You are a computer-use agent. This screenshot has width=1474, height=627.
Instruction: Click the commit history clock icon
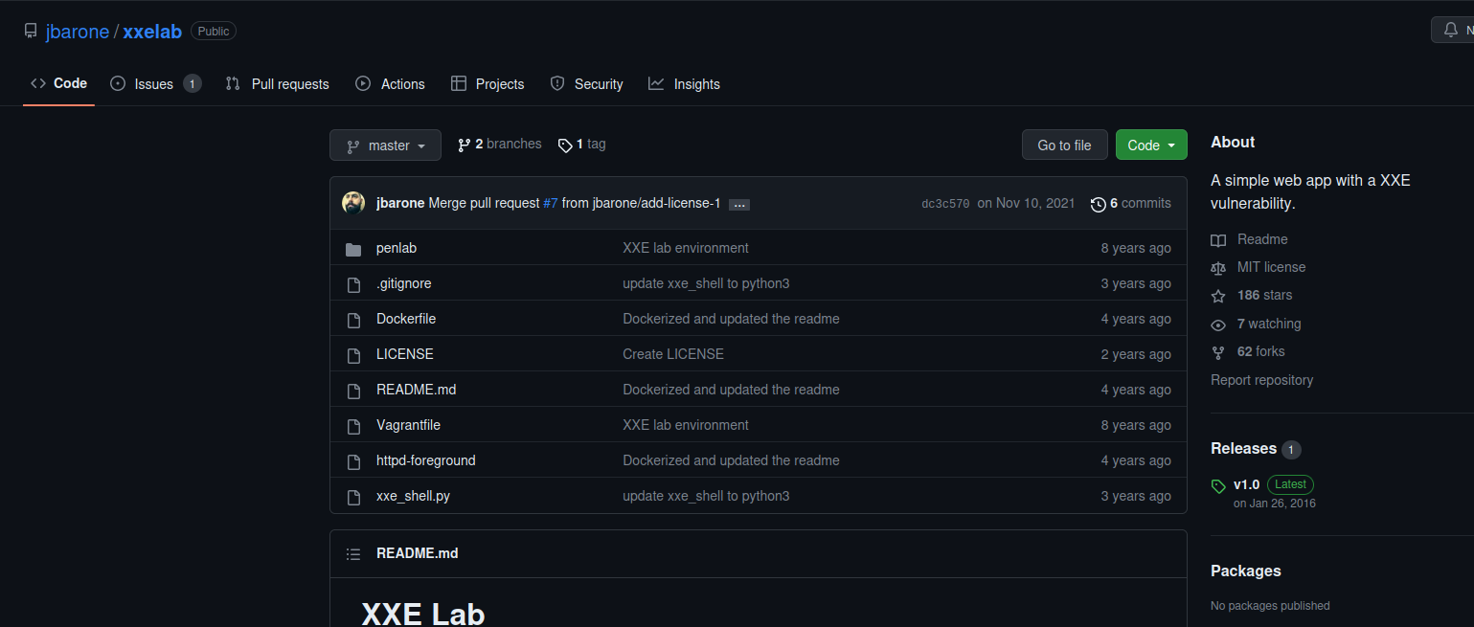tap(1099, 204)
